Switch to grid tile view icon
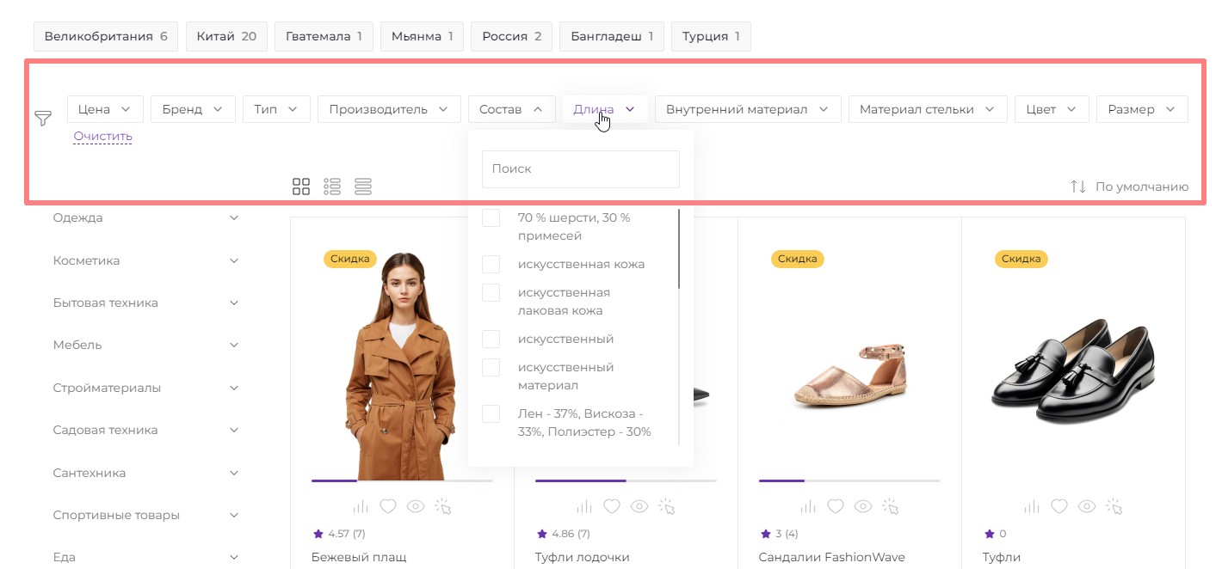 coord(301,187)
